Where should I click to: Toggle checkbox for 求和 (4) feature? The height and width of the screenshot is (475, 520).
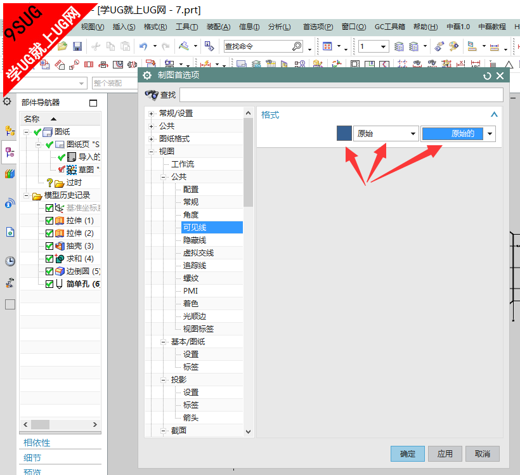pos(49,258)
